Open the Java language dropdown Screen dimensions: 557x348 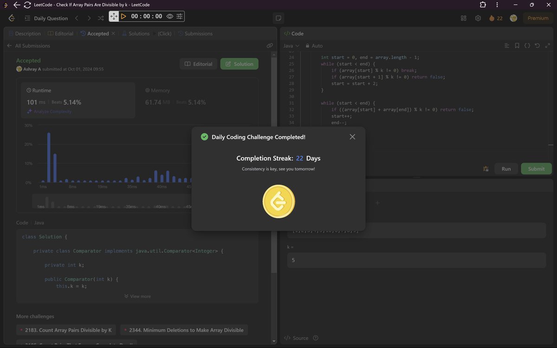tap(291, 45)
